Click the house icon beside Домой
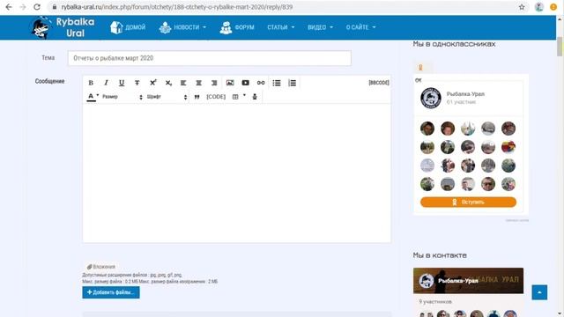Viewport: 564px width, 317px height. (x=116, y=27)
